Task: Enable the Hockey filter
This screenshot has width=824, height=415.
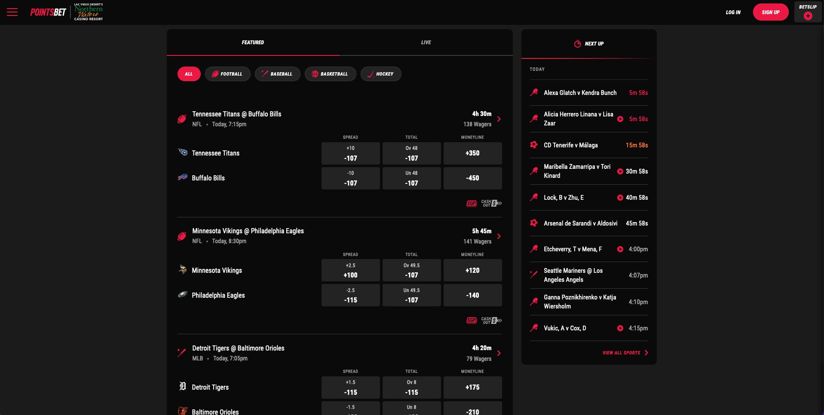Action: [381, 74]
